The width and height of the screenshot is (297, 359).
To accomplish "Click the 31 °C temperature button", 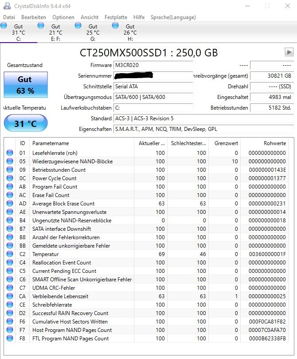I will (26, 123).
